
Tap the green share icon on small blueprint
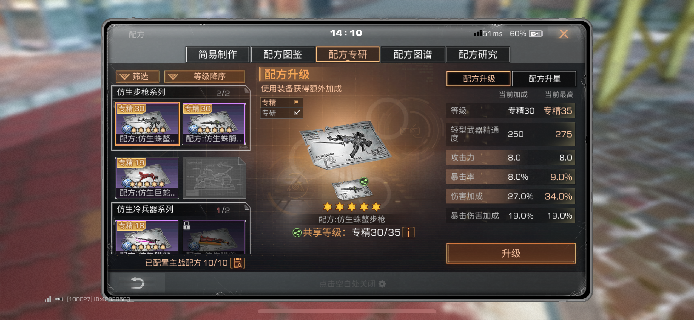point(364,181)
